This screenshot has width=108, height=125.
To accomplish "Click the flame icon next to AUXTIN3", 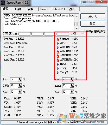I will [58, 60].
